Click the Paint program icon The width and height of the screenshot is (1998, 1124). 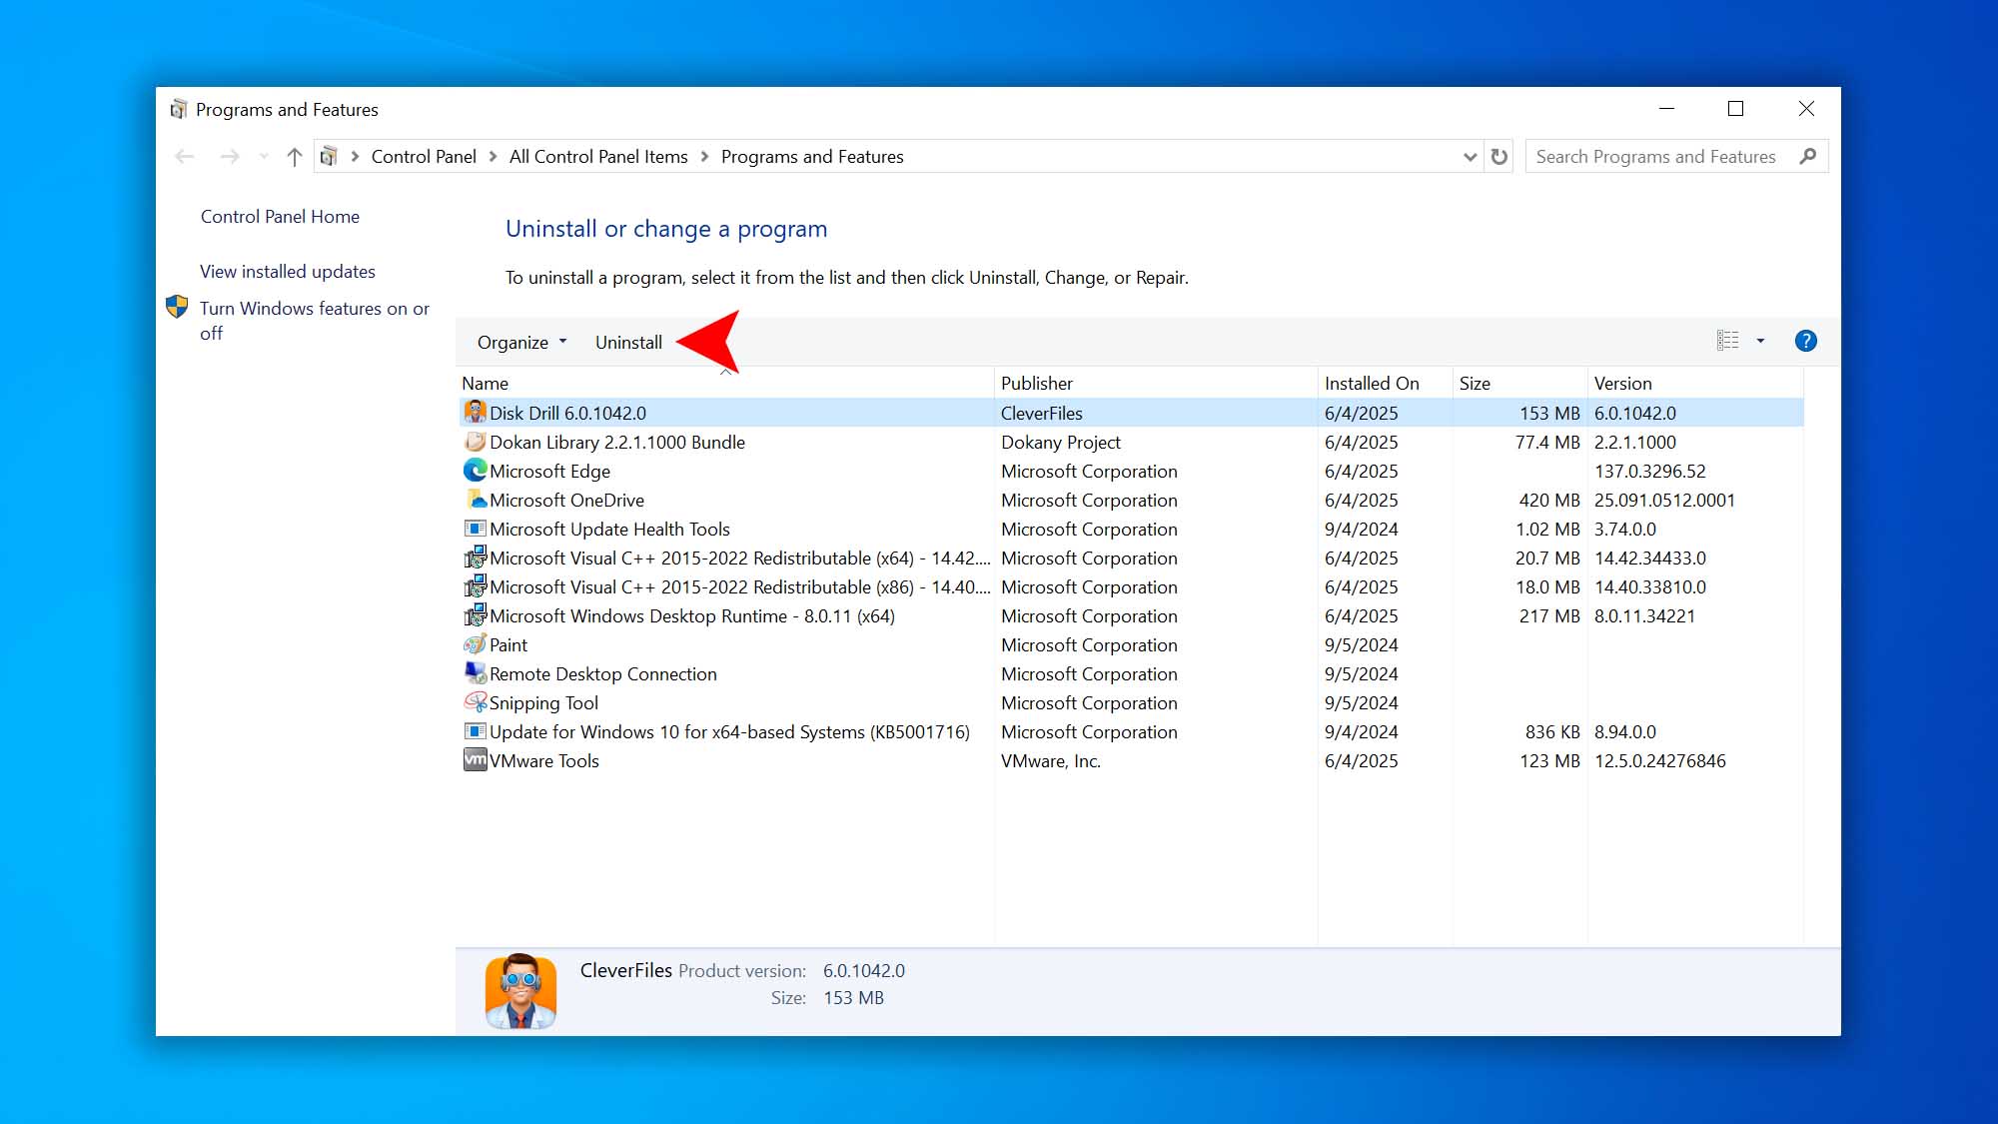tap(476, 644)
